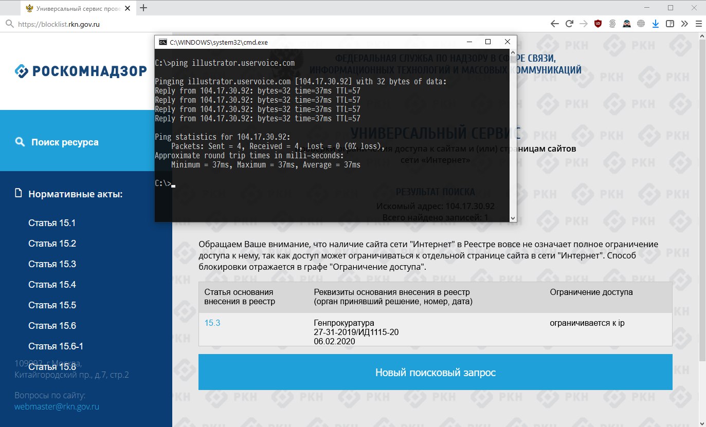Screen dimensions: 706x427
Task: Close the cmd.exe window
Action: (507, 42)
